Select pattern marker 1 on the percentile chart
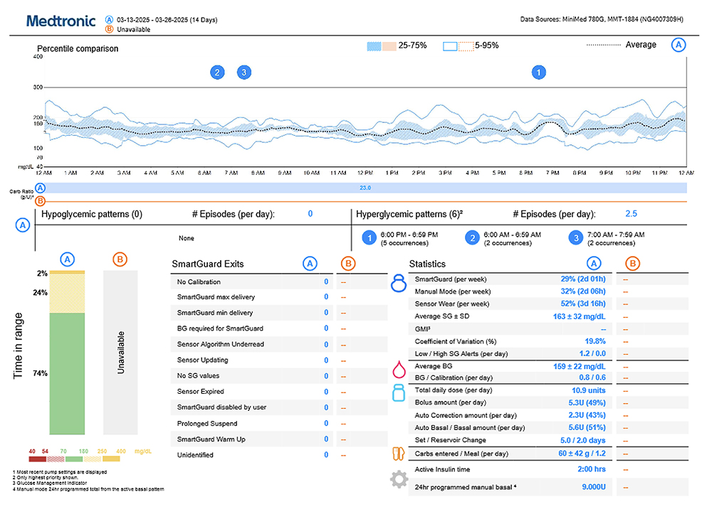Image resolution: width=712 pixels, height=509 pixels. [540, 72]
